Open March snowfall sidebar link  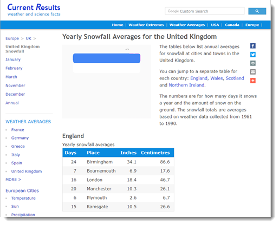coord(11,77)
